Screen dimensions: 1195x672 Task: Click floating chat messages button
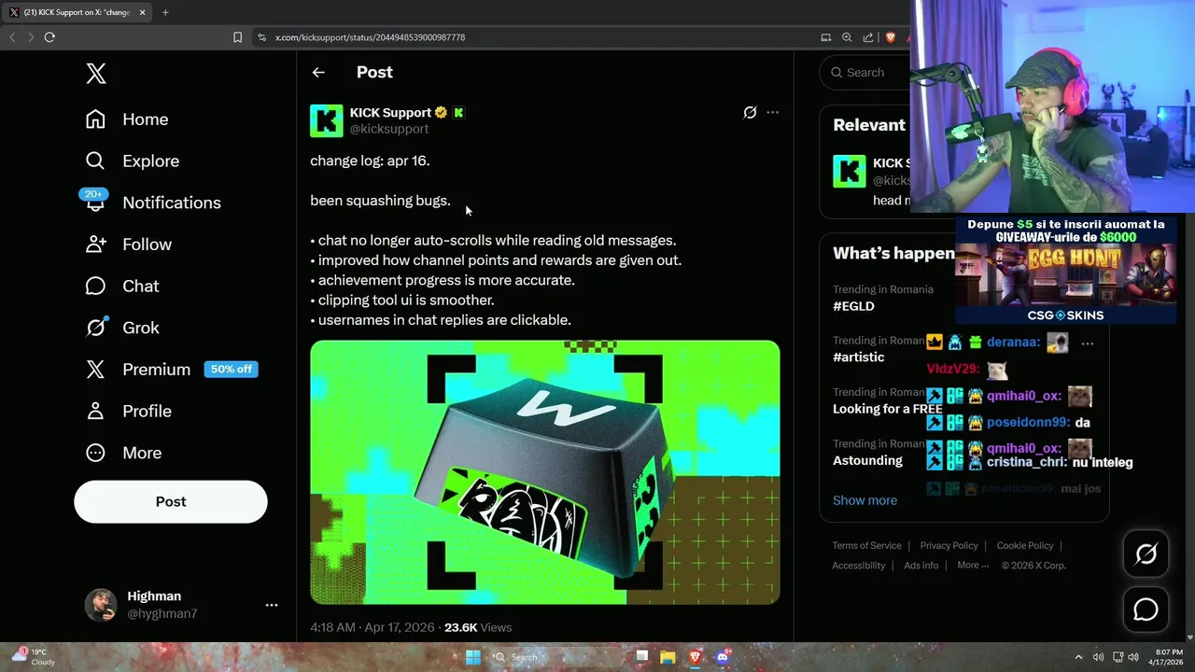click(x=1146, y=609)
